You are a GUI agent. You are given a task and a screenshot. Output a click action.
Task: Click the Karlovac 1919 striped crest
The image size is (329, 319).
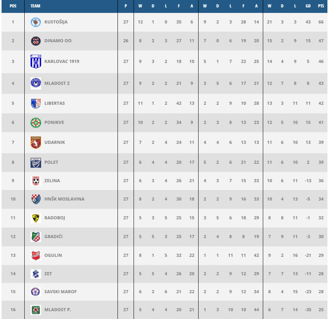pos(36,62)
